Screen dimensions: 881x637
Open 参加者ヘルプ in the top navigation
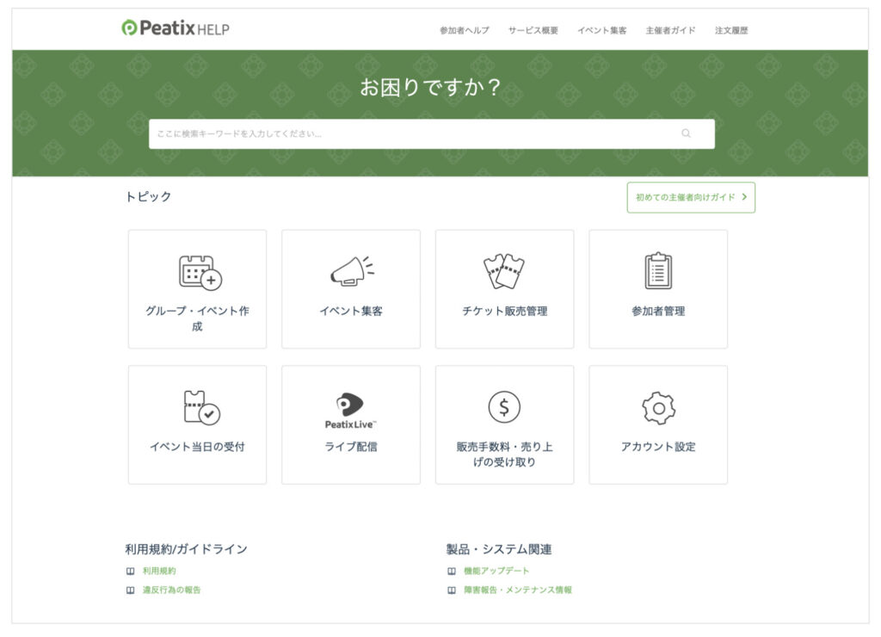pos(464,30)
